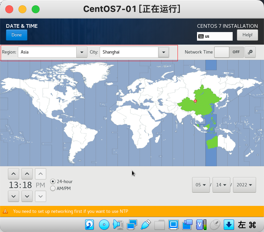The width and height of the screenshot is (264, 232).
Task: Click the CPU virtualization V status icon
Action: point(201,225)
